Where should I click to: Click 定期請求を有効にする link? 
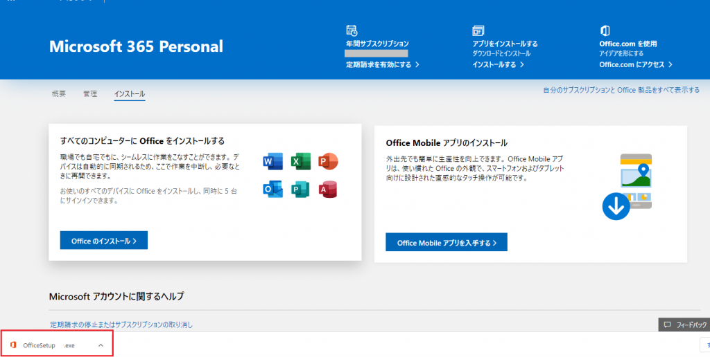pyautogui.click(x=383, y=64)
